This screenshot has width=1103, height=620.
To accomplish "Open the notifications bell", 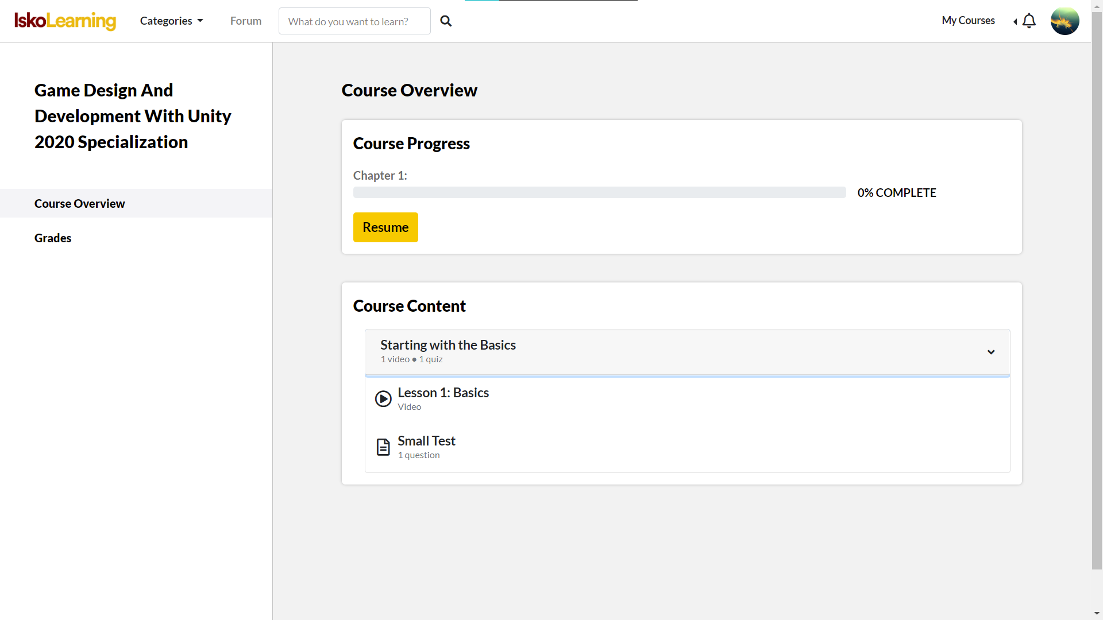I will point(1029,21).
